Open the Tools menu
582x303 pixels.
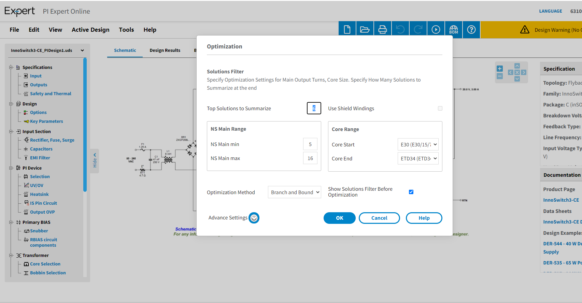(x=126, y=30)
